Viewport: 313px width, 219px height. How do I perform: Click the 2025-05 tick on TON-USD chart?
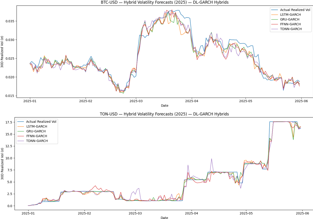tap(246, 213)
